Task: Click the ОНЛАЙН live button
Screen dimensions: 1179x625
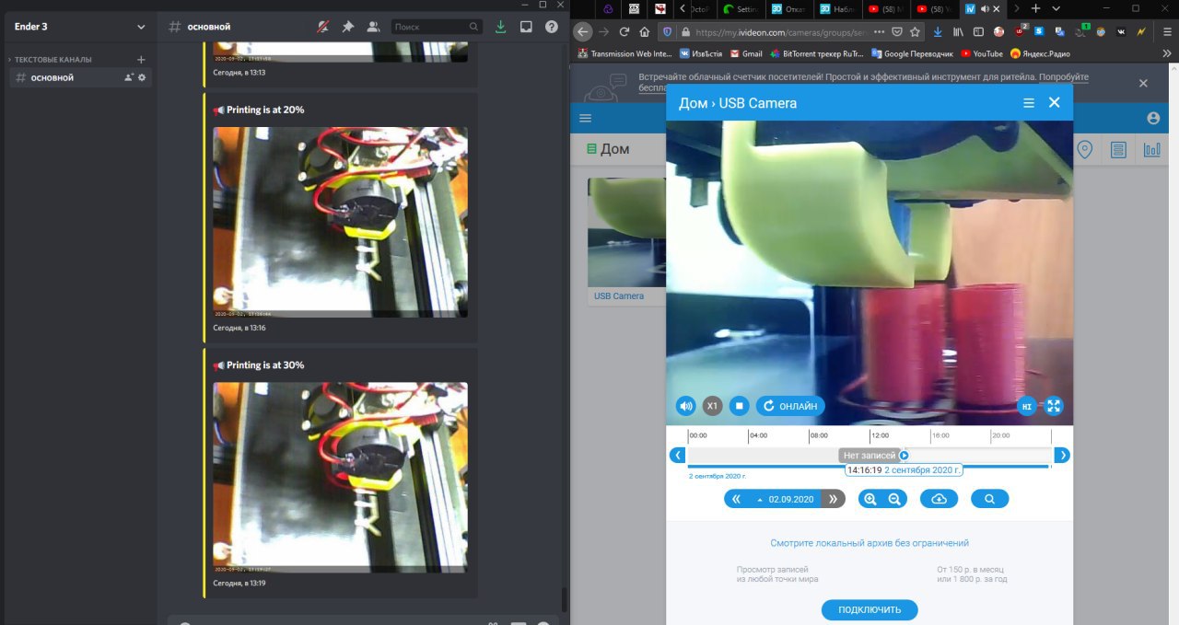Action: click(x=790, y=406)
